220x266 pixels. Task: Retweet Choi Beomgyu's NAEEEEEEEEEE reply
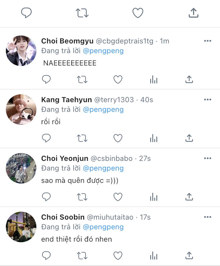82,79
